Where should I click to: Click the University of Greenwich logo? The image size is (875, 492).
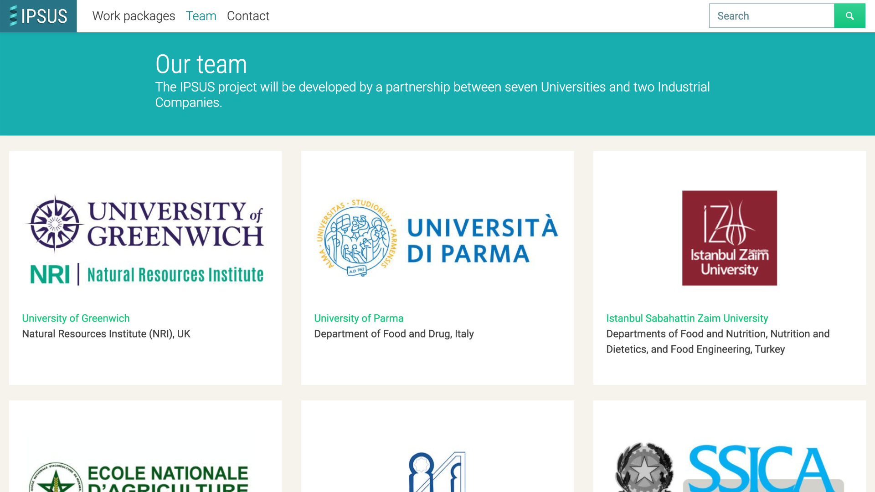pos(175,224)
